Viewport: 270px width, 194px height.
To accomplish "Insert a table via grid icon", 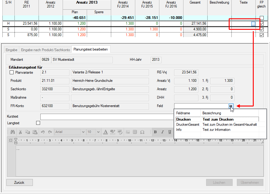I will point(135,132).
